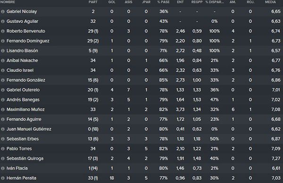This screenshot has height=183, width=283.
Task: Open info icon for Maximiliano Muñoz
Action: pyautogui.click(x=3, y=110)
